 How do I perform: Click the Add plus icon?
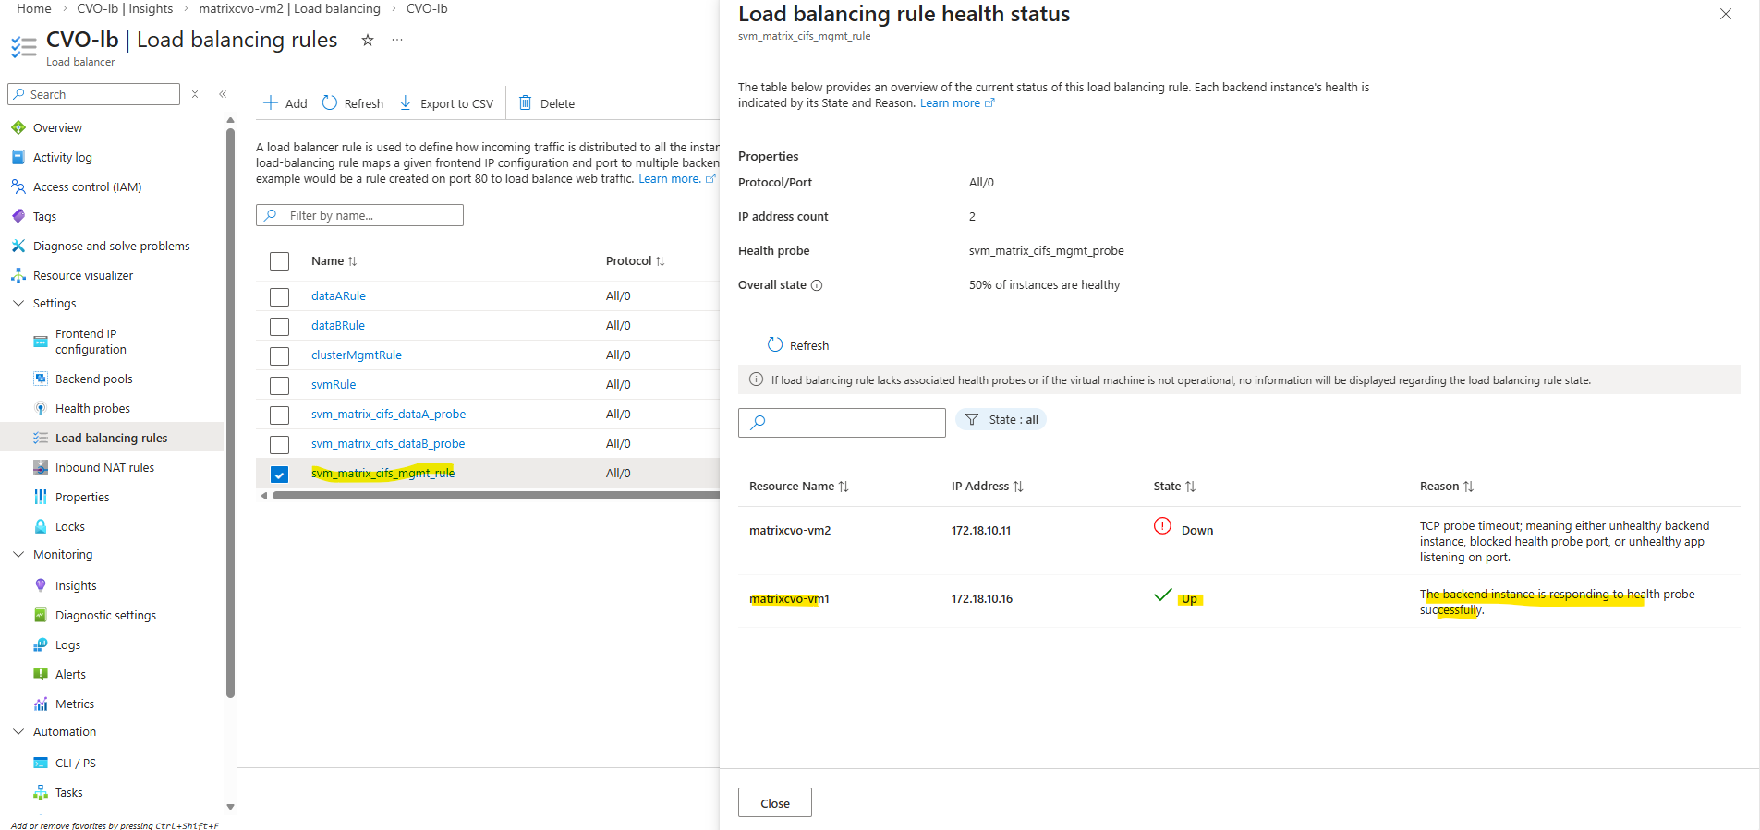[271, 102]
